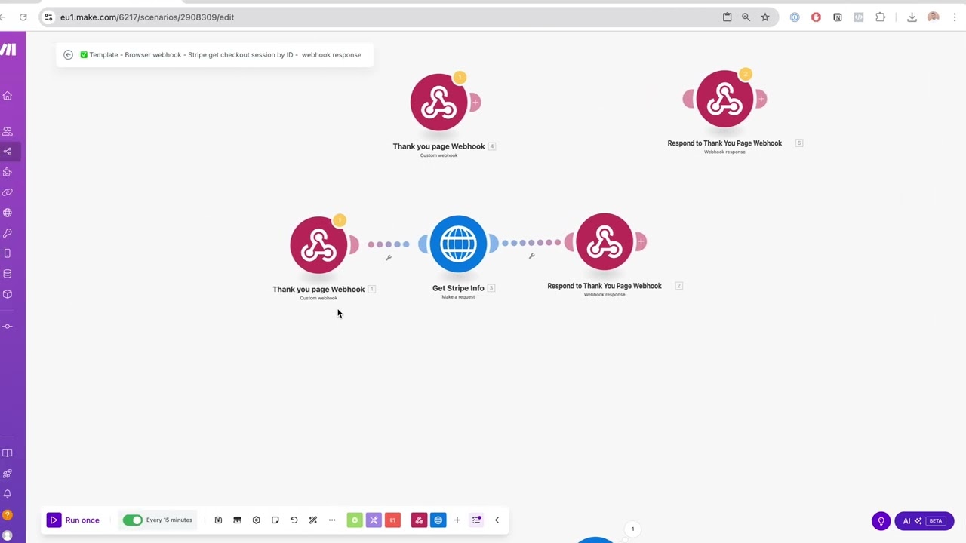The width and height of the screenshot is (966, 543).
Task: Click the label of webhook module 1
Action: tap(318, 289)
